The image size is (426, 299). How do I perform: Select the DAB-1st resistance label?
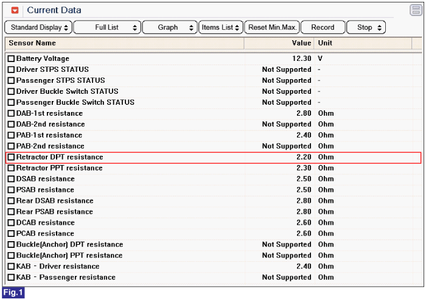(49, 113)
